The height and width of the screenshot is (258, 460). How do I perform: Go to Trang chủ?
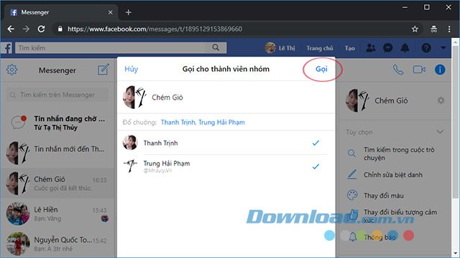click(x=319, y=48)
